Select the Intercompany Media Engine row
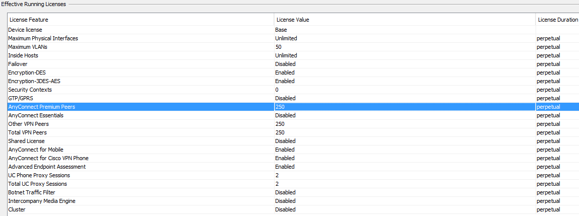 293,201
